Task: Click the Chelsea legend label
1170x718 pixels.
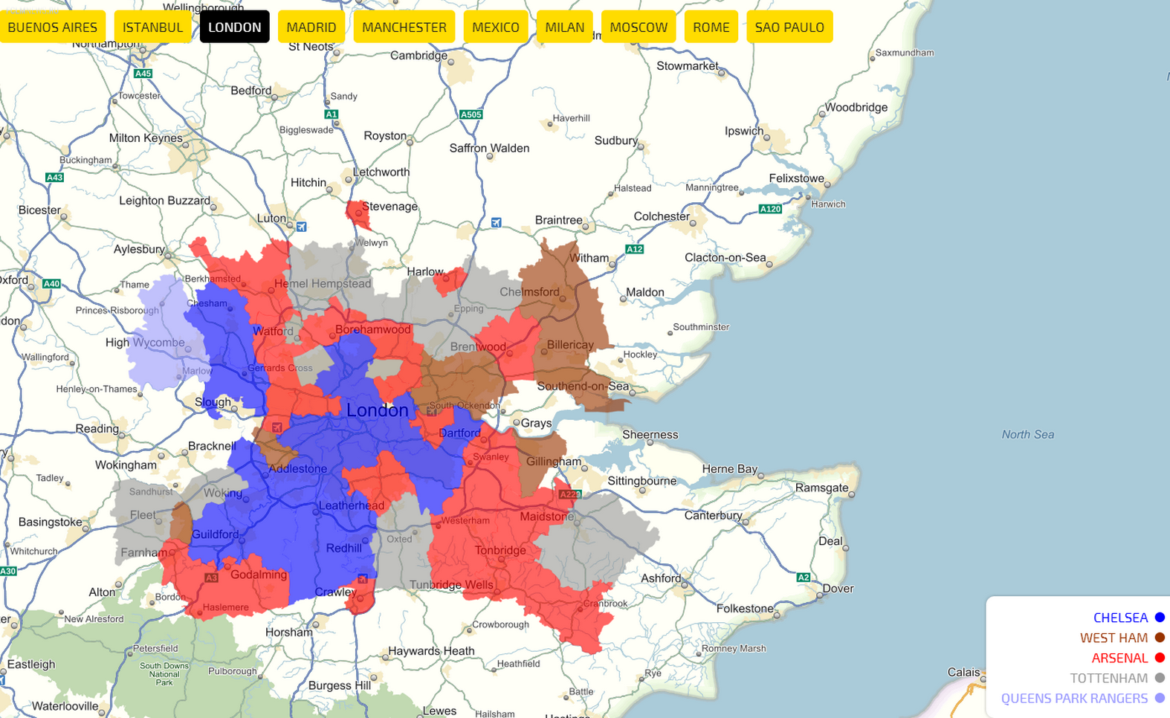Action: [x=1120, y=618]
